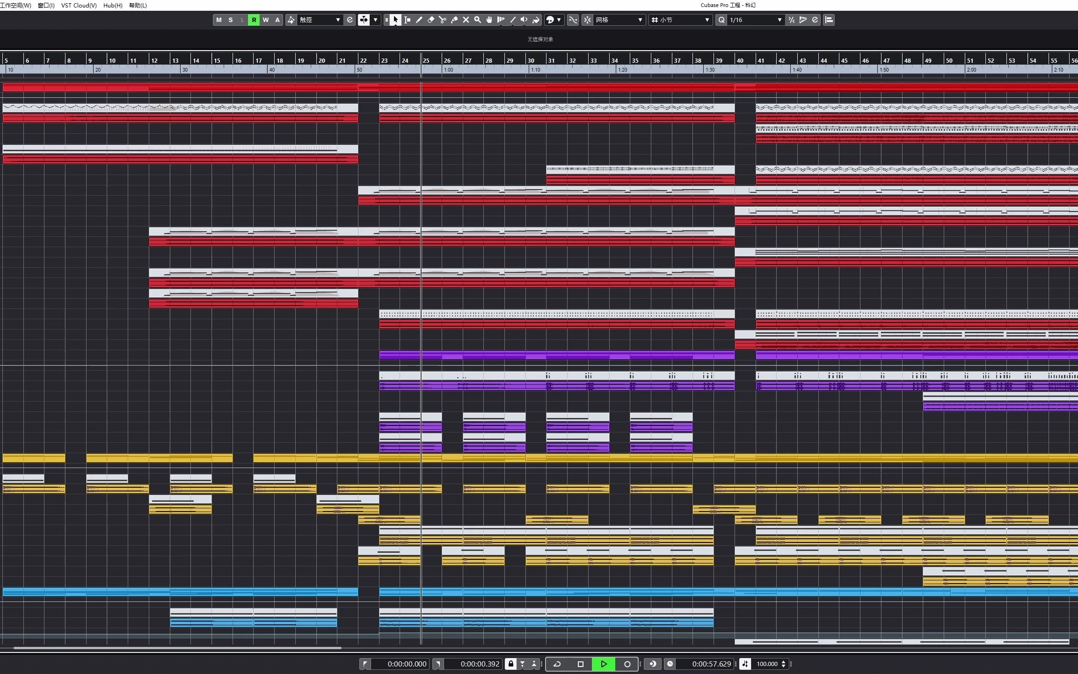This screenshot has width=1078, height=674.
Task: Open the Quantize Panel icon
Action: (815, 20)
